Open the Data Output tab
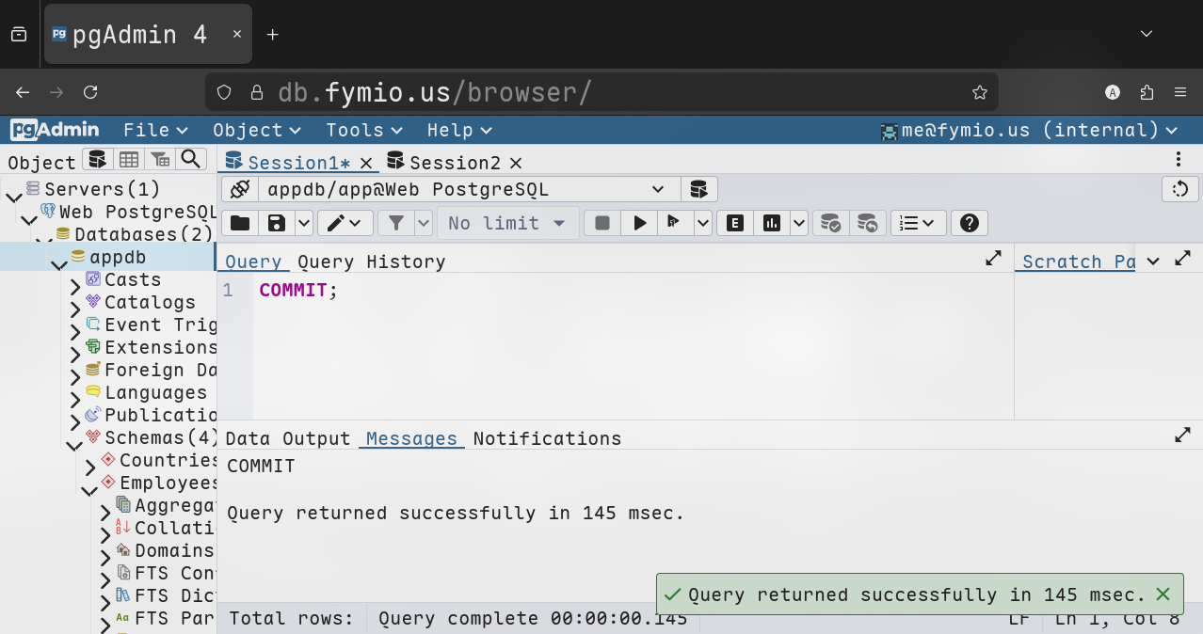This screenshot has width=1203, height=634. coord(287,438)
